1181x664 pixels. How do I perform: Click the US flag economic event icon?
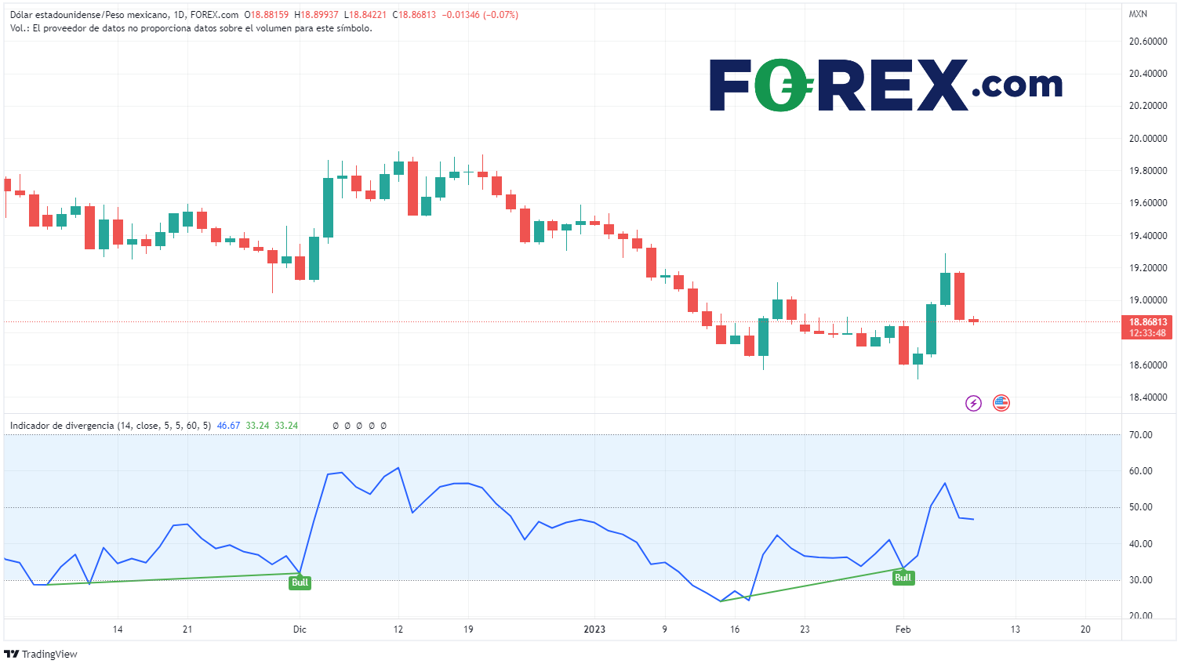click(x=1001, y=404)
